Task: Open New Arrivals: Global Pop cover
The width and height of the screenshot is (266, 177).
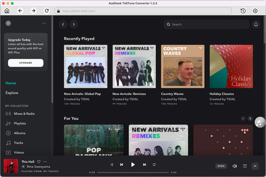Action: pyautogui.click(x=85, y=66)
